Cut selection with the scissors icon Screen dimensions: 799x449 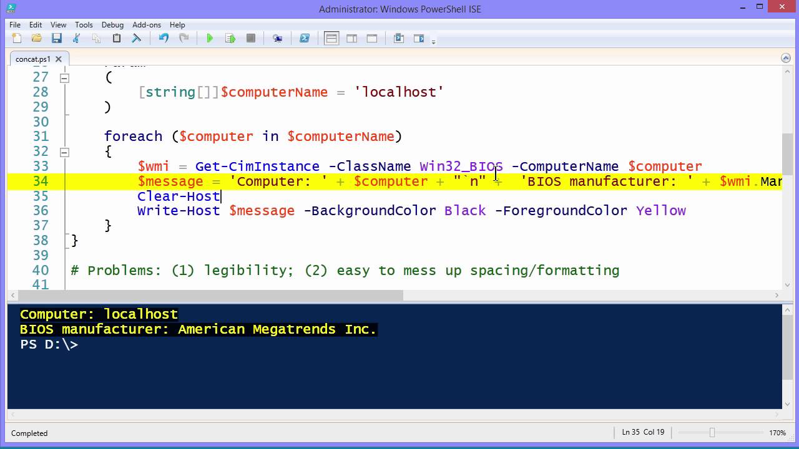click(x=76, y=39)
